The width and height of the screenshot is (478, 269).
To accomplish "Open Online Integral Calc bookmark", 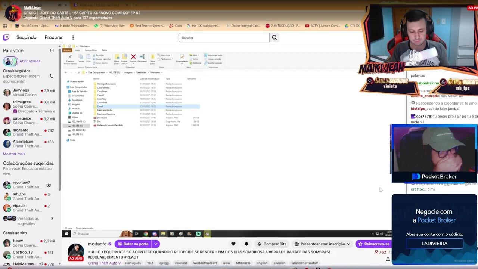I will click(x=243, y=26).
